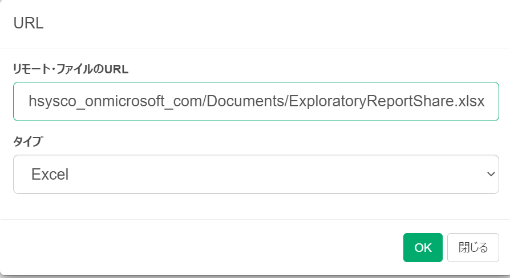This screenshot has width=510, height=278.
Task: Cancel URL import using 閉じる
Action: click(473, 247)
